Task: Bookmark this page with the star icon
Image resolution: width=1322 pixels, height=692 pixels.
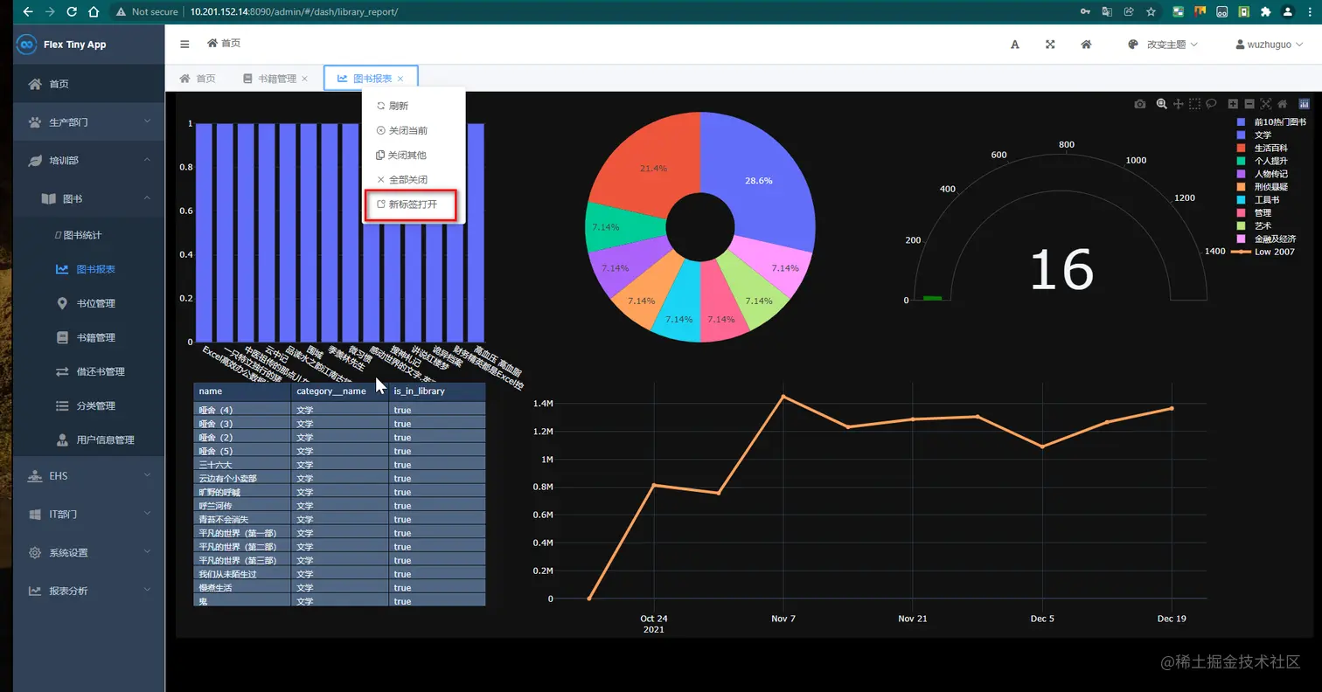Action: point(1152,12)
